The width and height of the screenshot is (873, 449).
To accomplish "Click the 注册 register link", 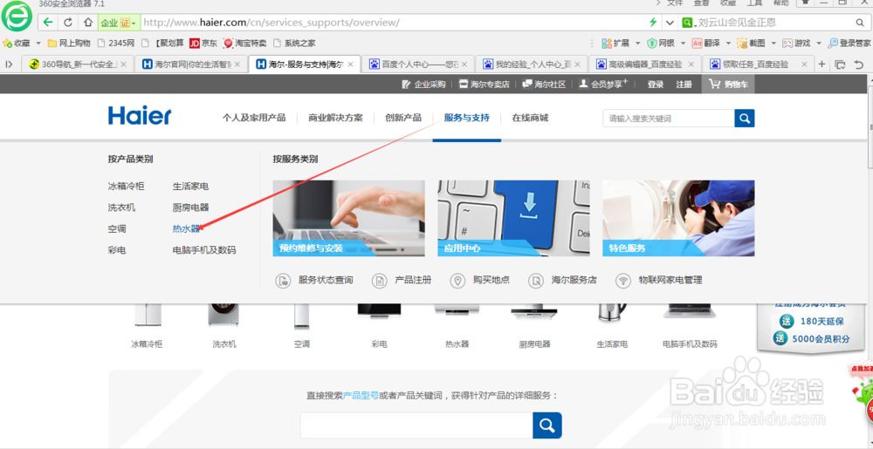I will tap(684, 85).
